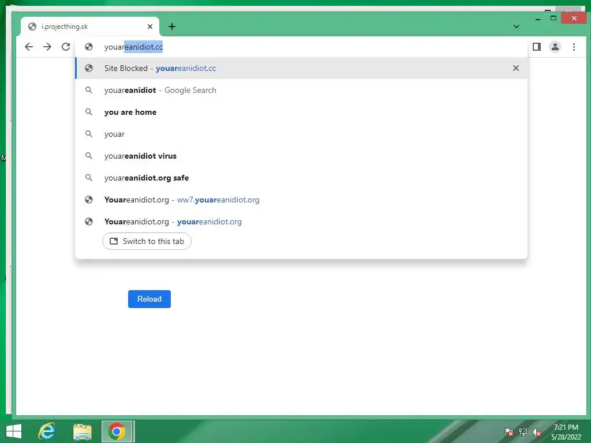Launch Internet Explorer from the taskbar
Viewport: 591px width, 443px height.
tap(47, 431)
